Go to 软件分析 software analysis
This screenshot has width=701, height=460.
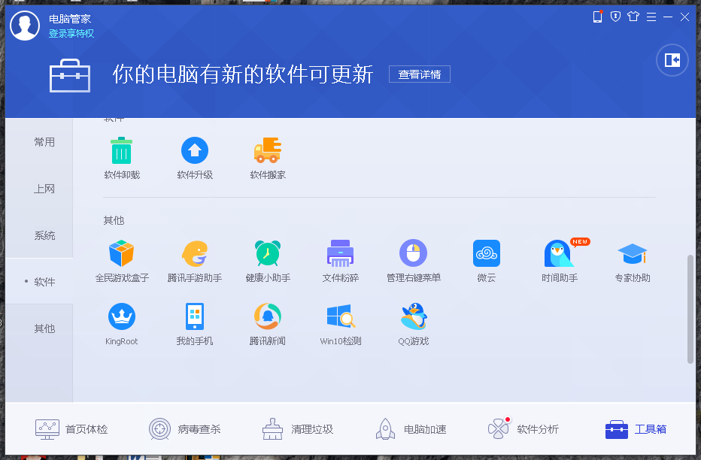click(x=523, y=429)
